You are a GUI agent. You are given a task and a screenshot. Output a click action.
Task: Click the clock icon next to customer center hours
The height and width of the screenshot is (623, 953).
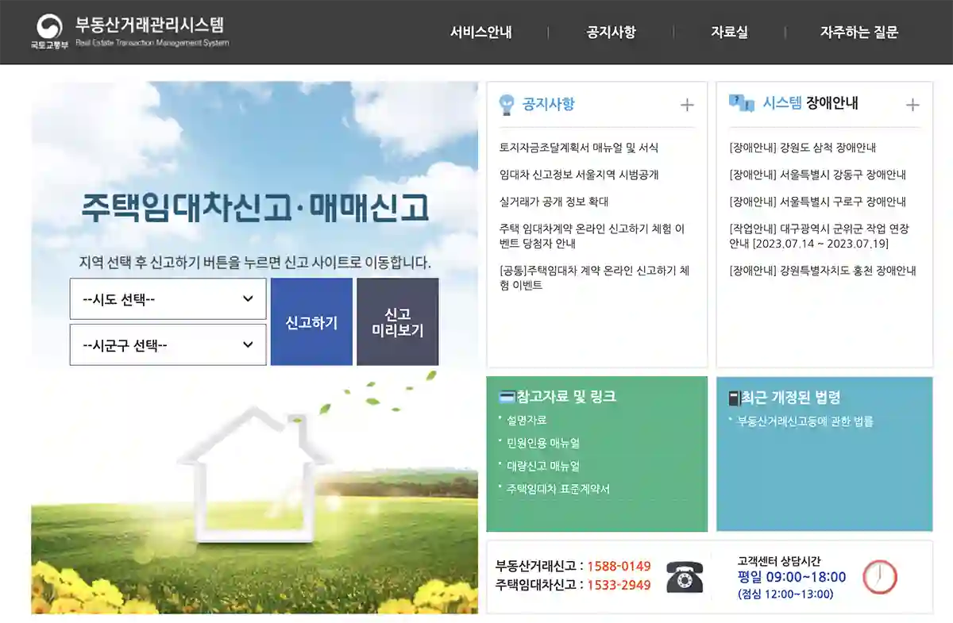pyautogui.click(x=878, y=579)
